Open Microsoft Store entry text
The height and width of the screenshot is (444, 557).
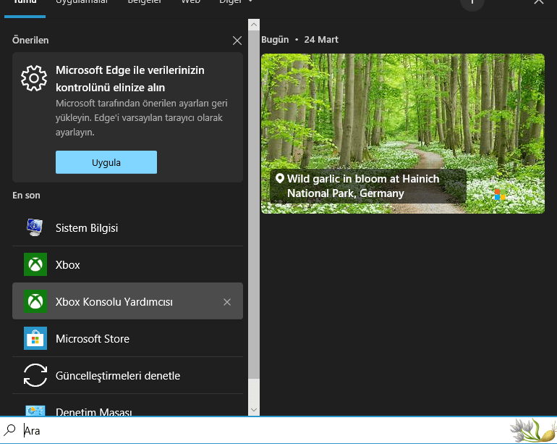(x=93, y=339)
